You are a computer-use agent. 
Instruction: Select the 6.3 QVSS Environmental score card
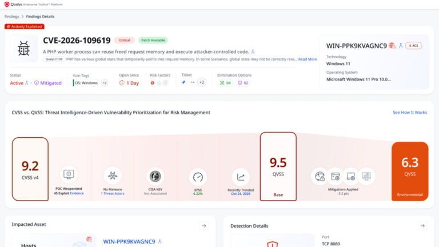click(x=410, y=171)
